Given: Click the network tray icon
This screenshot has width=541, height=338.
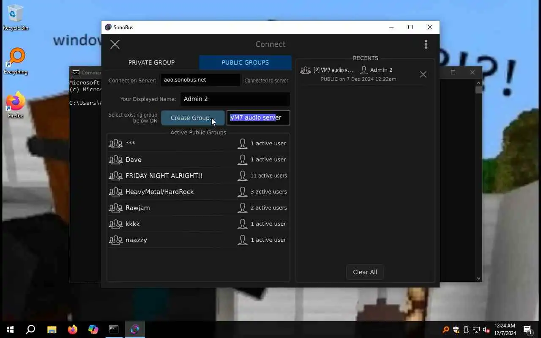Looking at the screenshot, I should pos(476,330).
